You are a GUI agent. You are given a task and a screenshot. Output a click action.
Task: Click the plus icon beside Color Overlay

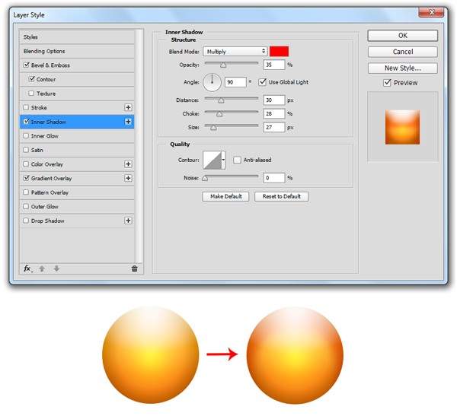128,164
